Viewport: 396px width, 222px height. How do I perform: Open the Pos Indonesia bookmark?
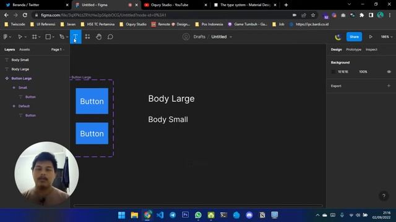[209, 25]
